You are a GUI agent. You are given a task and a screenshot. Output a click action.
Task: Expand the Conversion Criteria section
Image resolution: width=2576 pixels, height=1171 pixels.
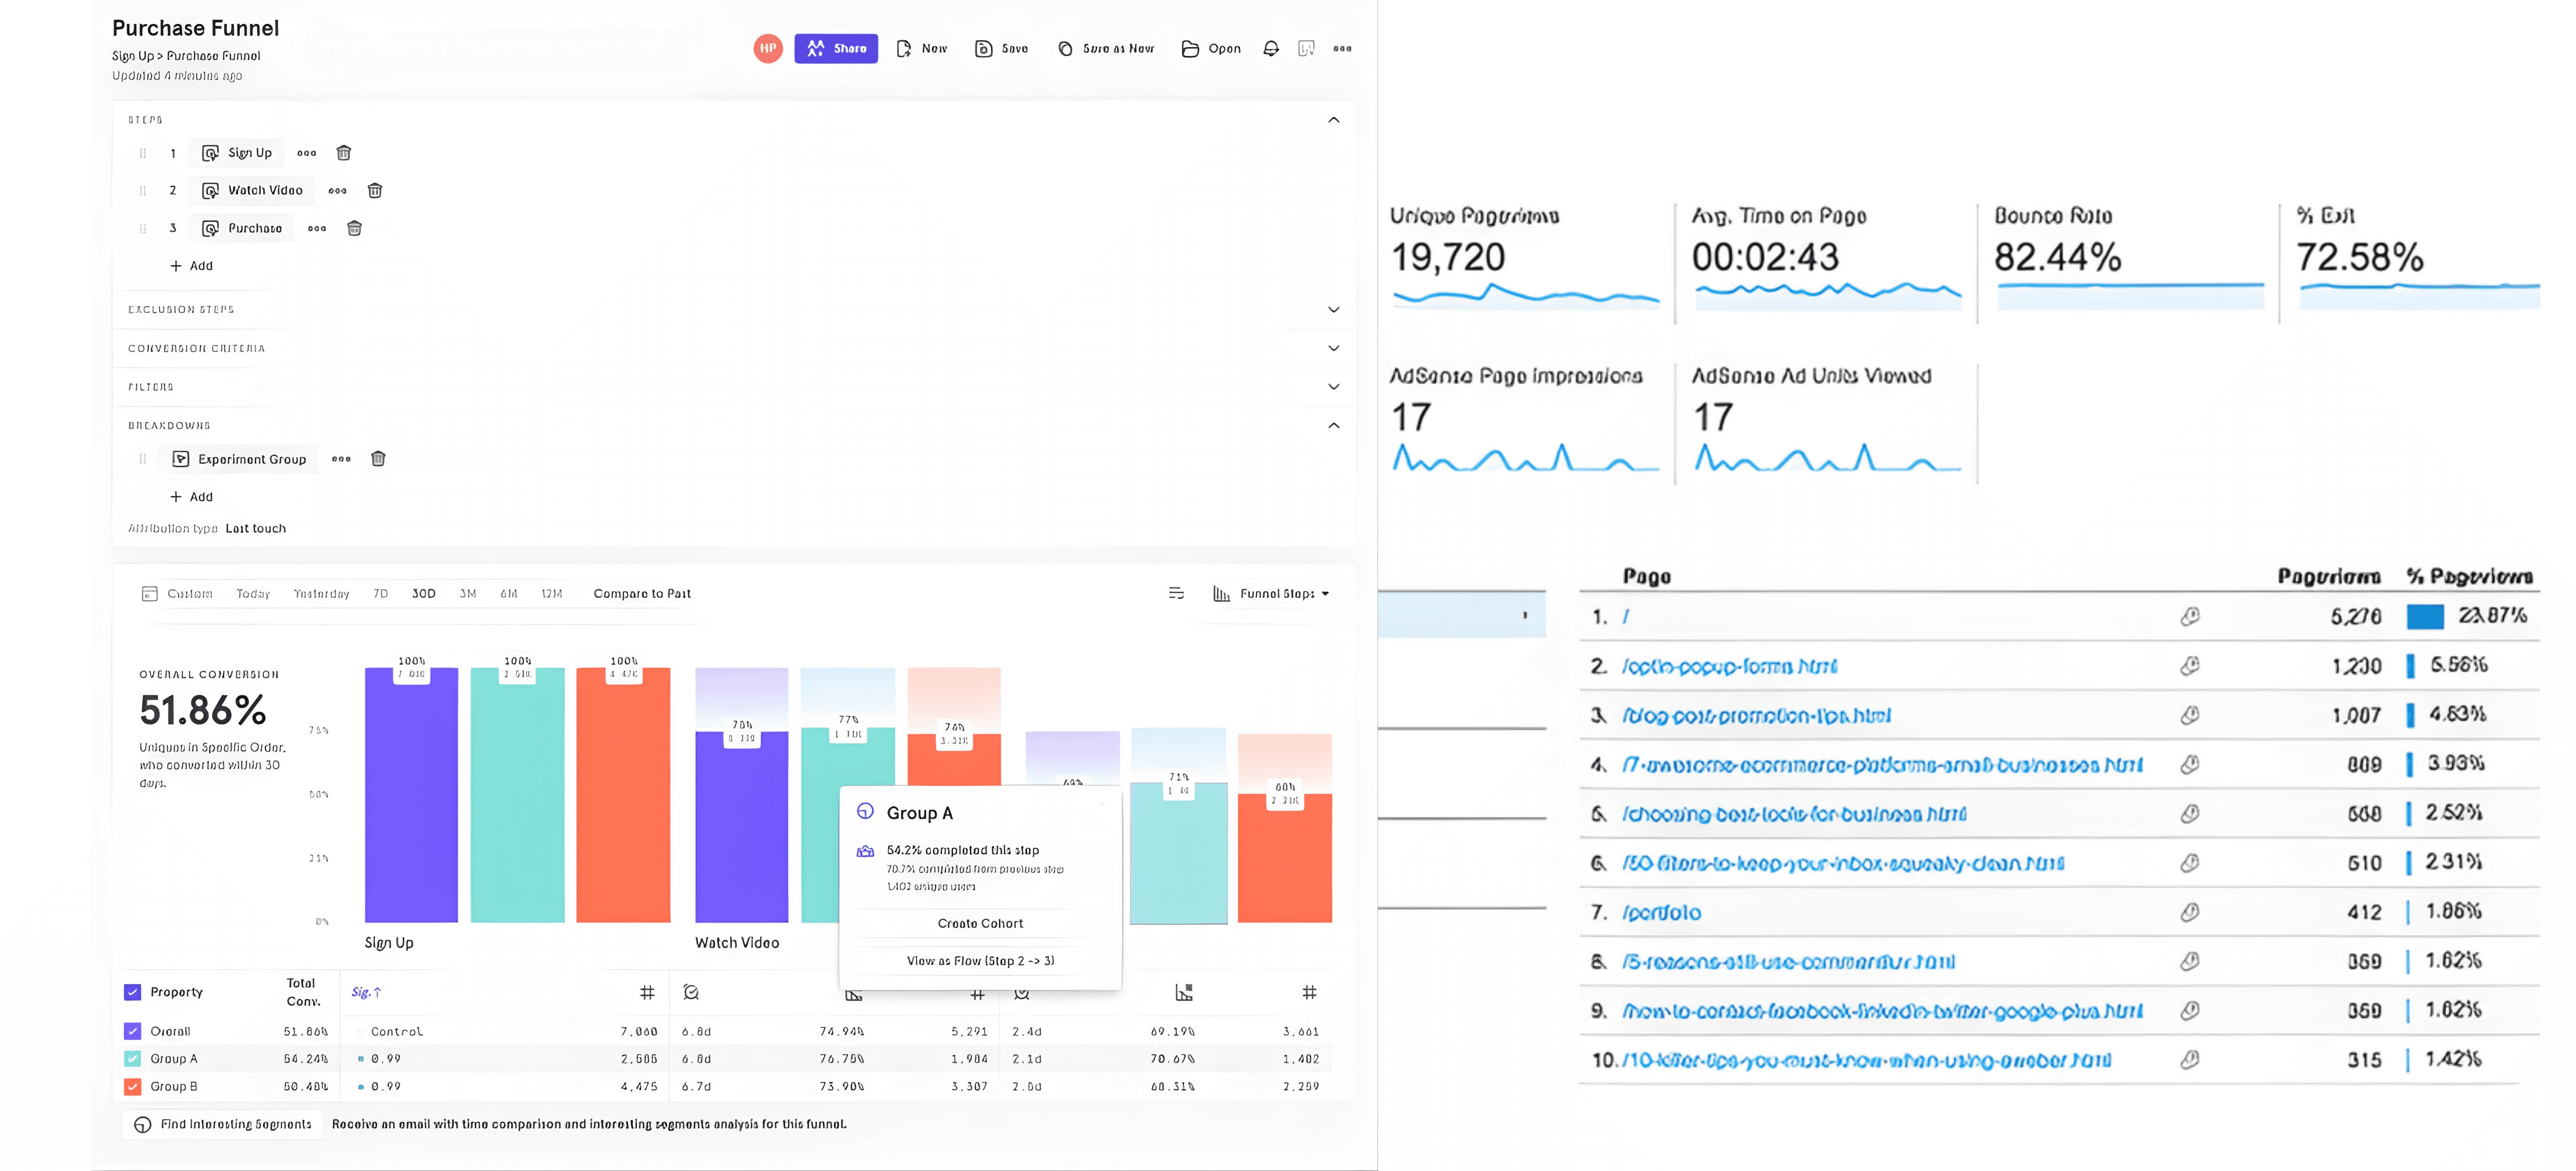pyautogui.click(x=1333, y=348)
